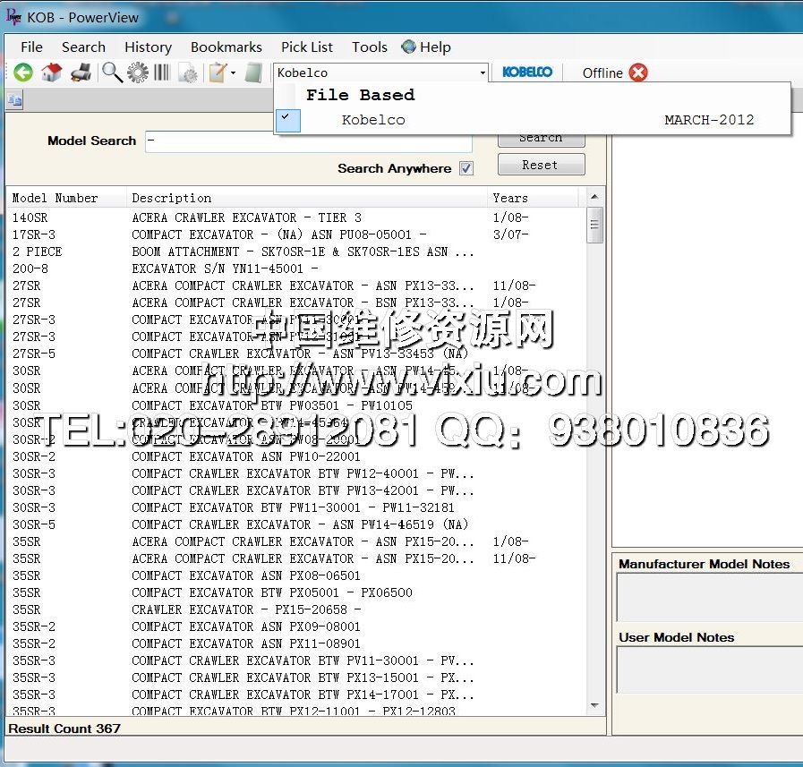Select the checked Kobelco catalog entry

pos(373,120)
